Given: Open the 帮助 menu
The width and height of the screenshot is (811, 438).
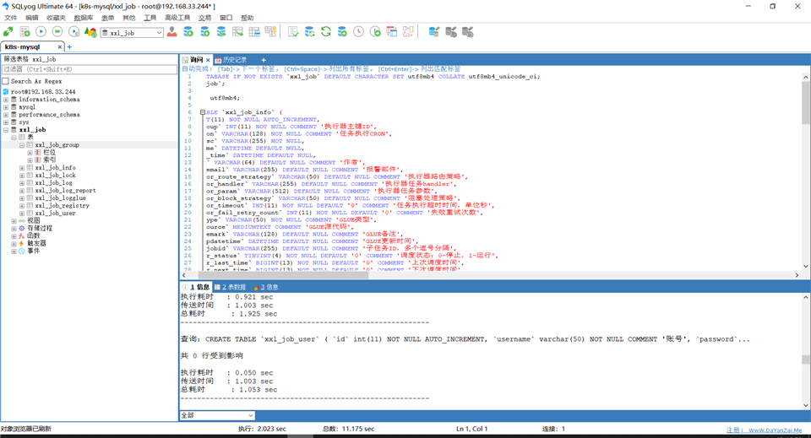Looking at the screenshot, I should point(248,18).
